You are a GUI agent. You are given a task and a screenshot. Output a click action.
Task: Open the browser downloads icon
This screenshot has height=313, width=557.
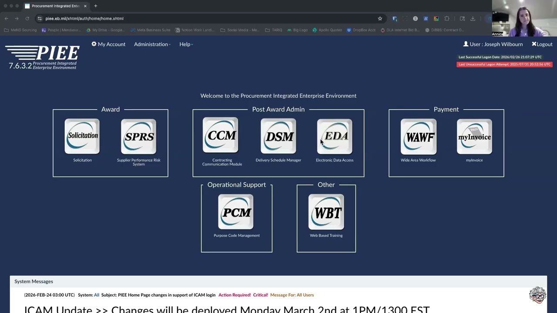point(473,19)
